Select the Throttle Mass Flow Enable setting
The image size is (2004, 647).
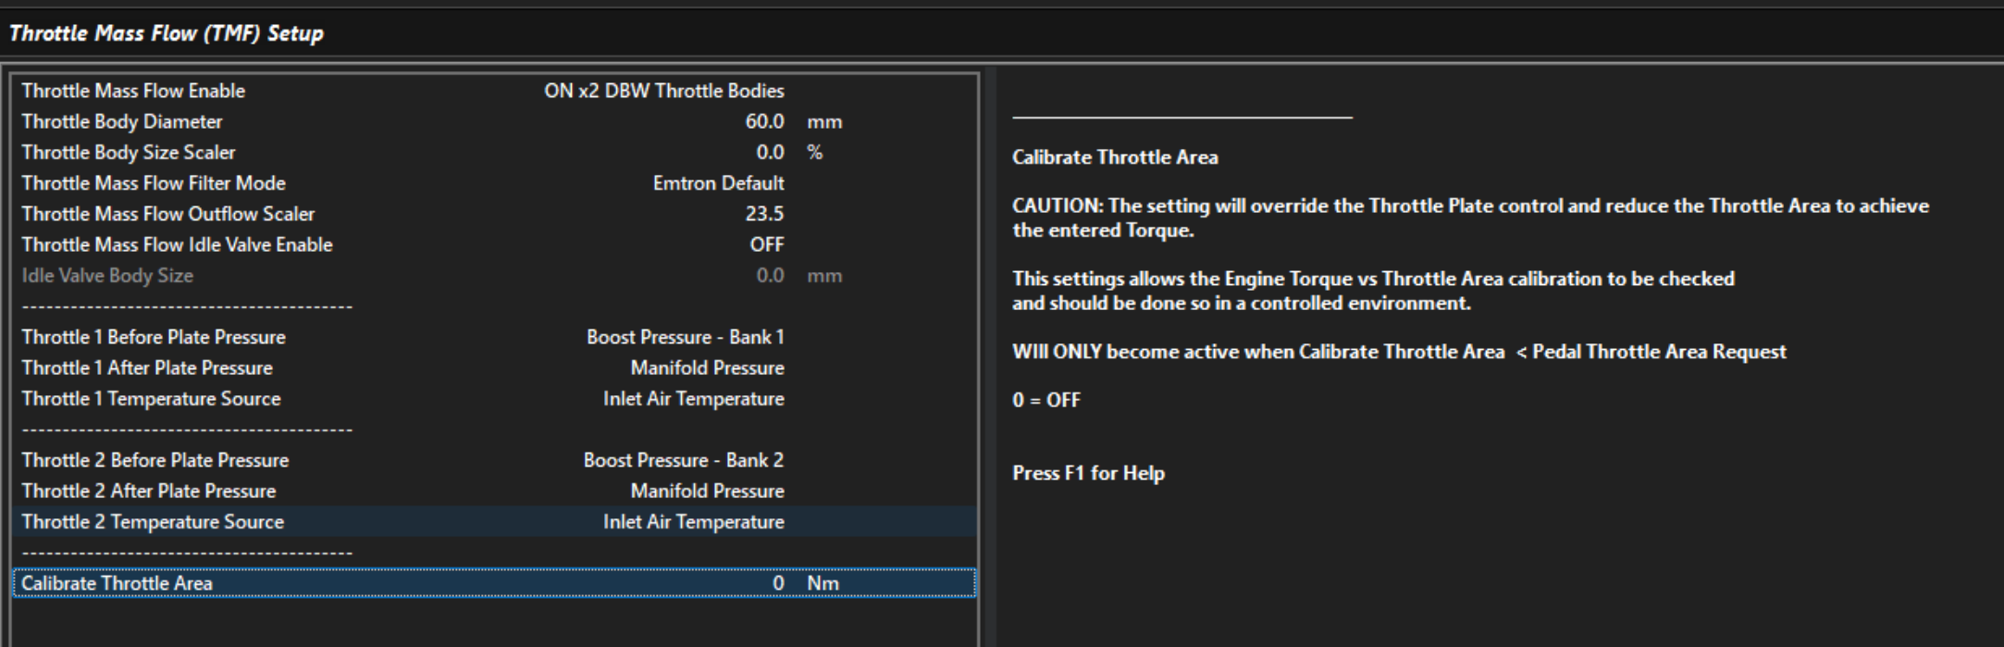(494, 91)
